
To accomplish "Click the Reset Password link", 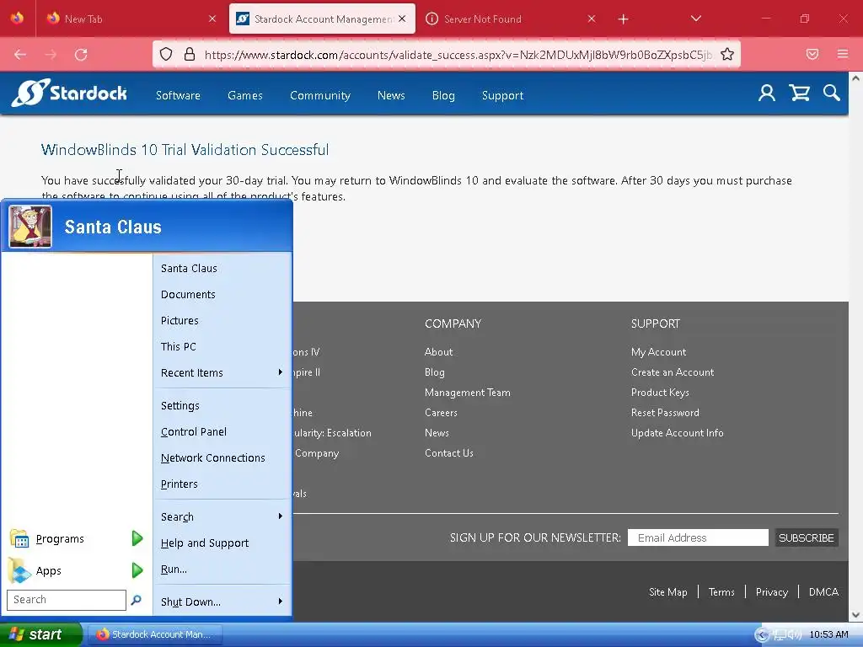I will coord(665,413).
